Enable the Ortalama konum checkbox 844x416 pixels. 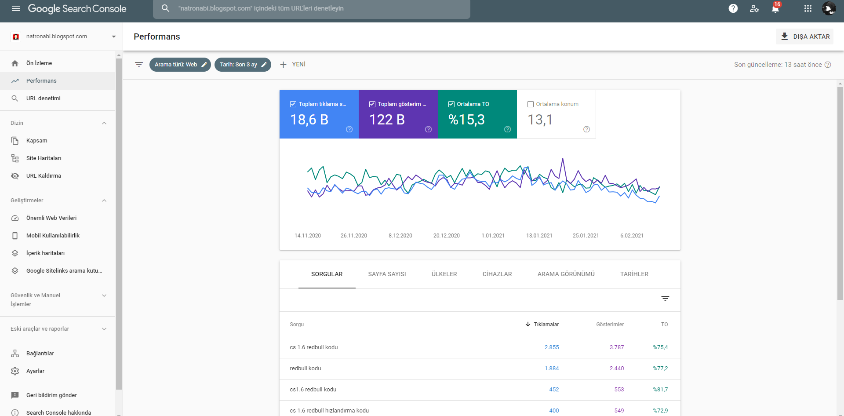pos(531,104)
